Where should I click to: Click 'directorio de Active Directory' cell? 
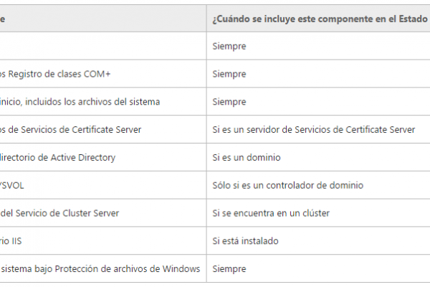coord(57,157)
